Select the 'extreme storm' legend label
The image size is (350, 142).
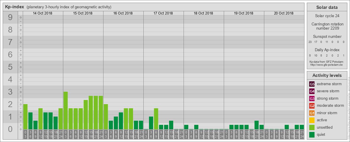tap(329, 84)
